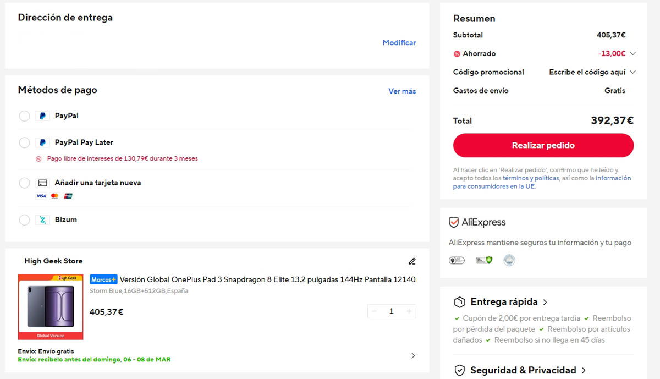
Task: Open Ver más in Métodos de pago
Action: click(402, 91)
